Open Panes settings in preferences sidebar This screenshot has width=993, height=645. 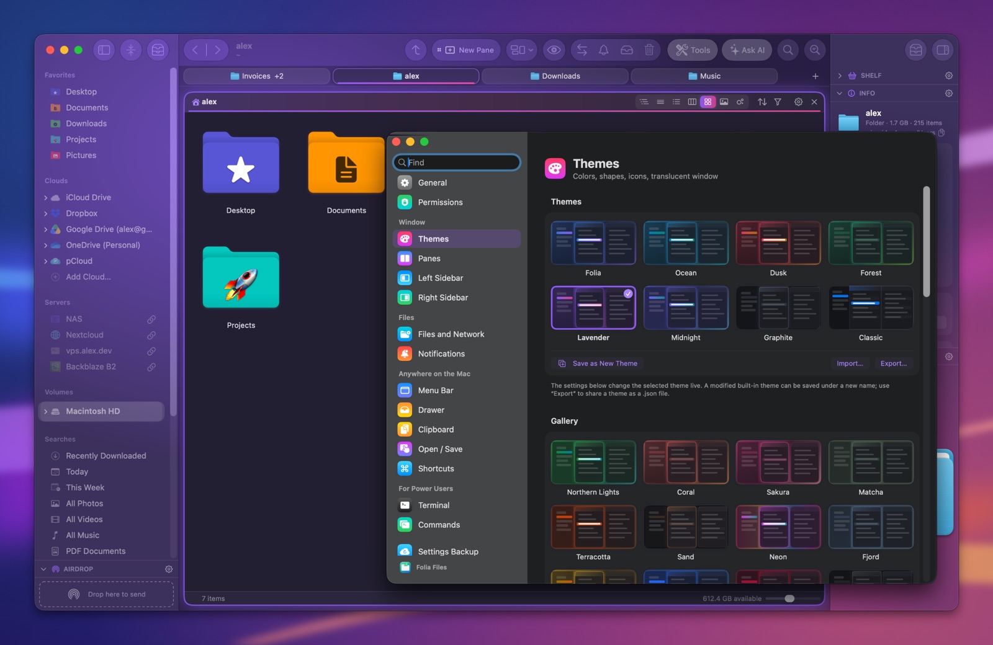pyautogui.click(x=457, y=259)
